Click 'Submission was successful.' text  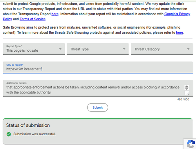[34, 134]
